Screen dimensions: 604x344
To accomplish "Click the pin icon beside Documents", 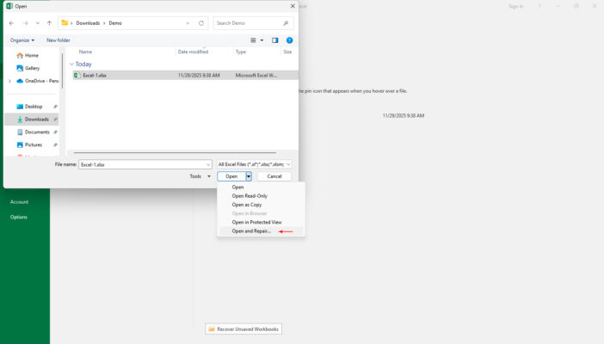I will click(x=55, y=132).
